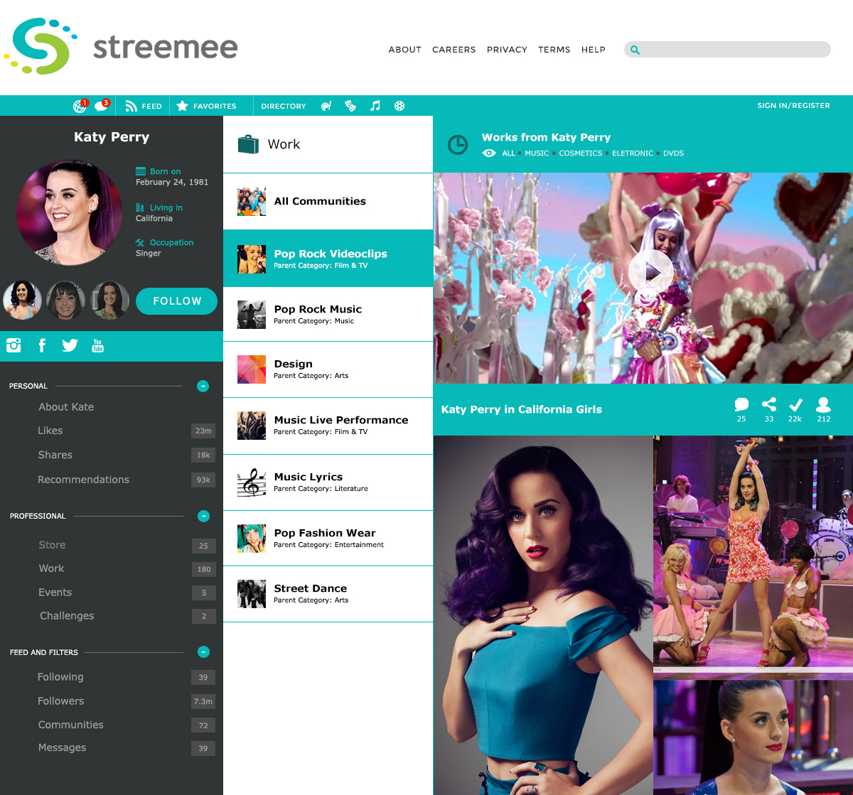The image size is (853, 795).
Task: Click the streemee logo
Action: click(121, 47)
